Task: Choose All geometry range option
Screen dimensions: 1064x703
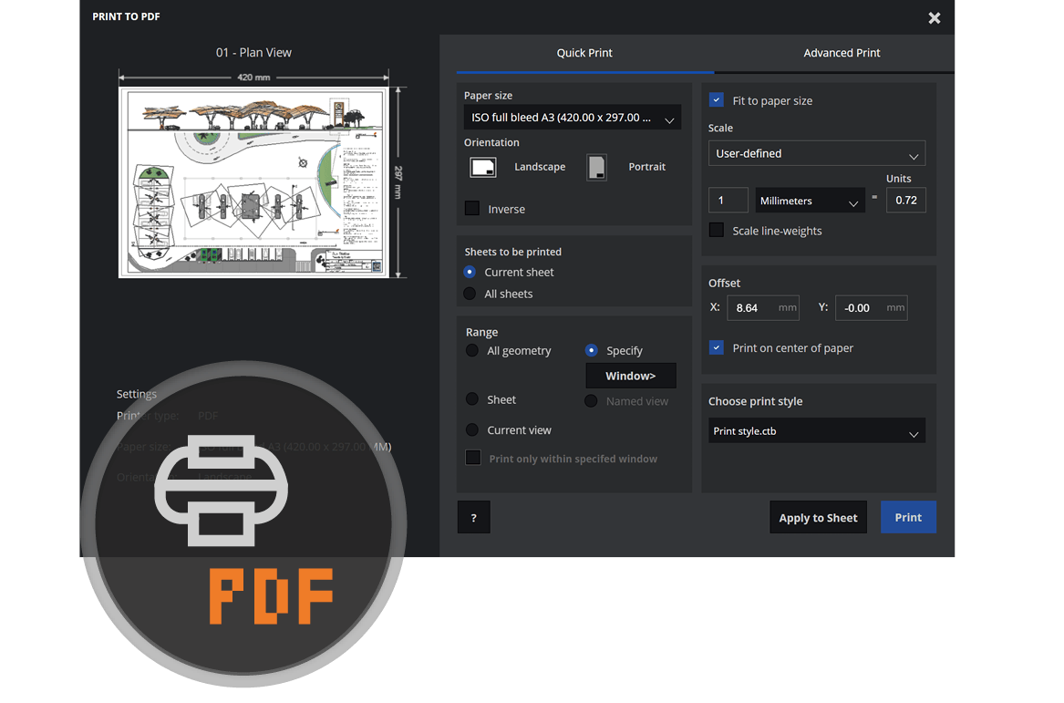Action: [472, 350]
